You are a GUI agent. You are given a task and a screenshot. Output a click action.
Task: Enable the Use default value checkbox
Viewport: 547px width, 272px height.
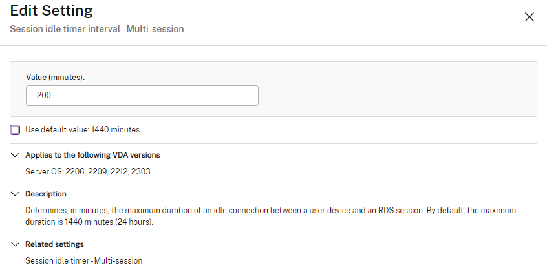[x=15, y=130]
